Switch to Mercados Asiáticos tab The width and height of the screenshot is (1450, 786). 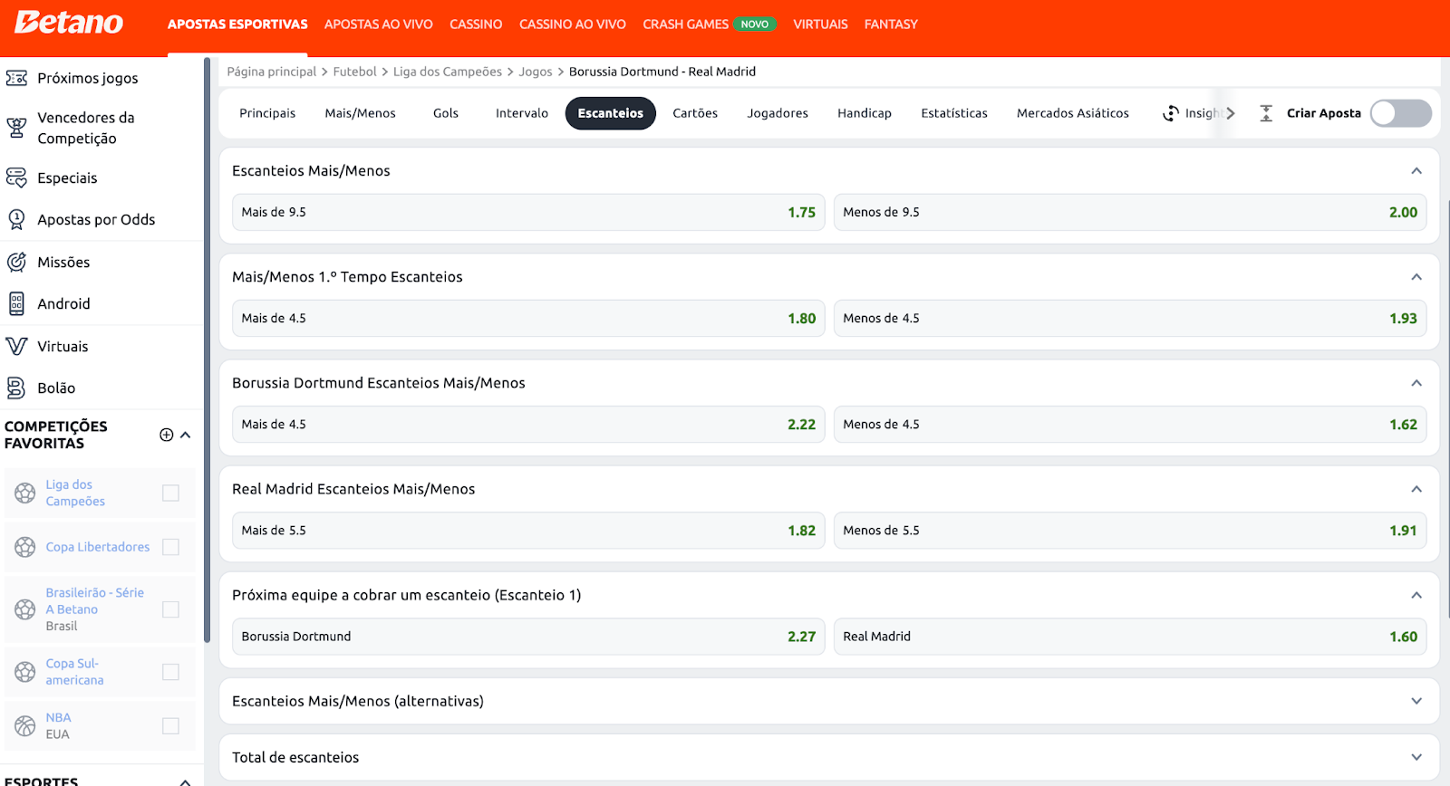coord(1073,113)
